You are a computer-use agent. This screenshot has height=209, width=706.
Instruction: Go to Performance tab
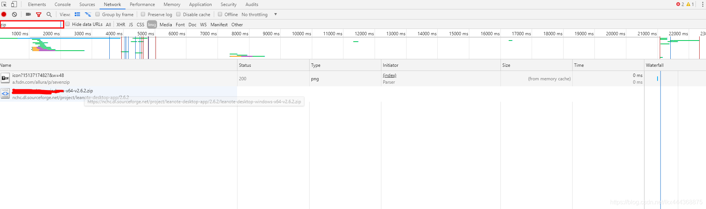(142, 5)
